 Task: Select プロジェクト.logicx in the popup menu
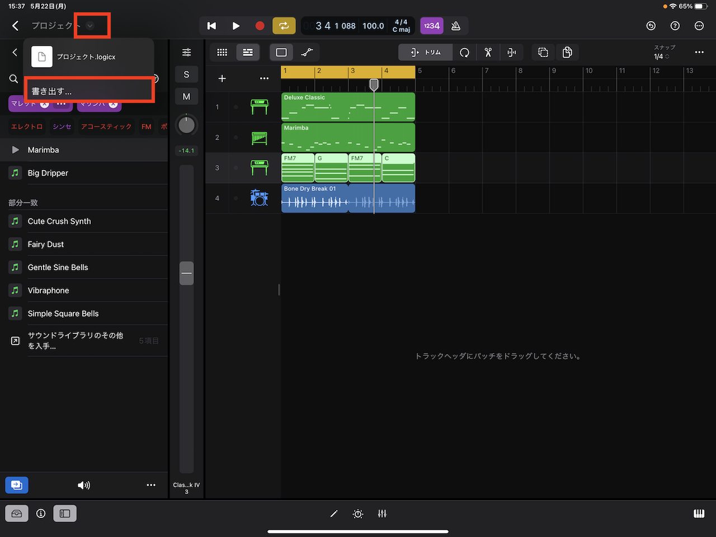(89, 56)
